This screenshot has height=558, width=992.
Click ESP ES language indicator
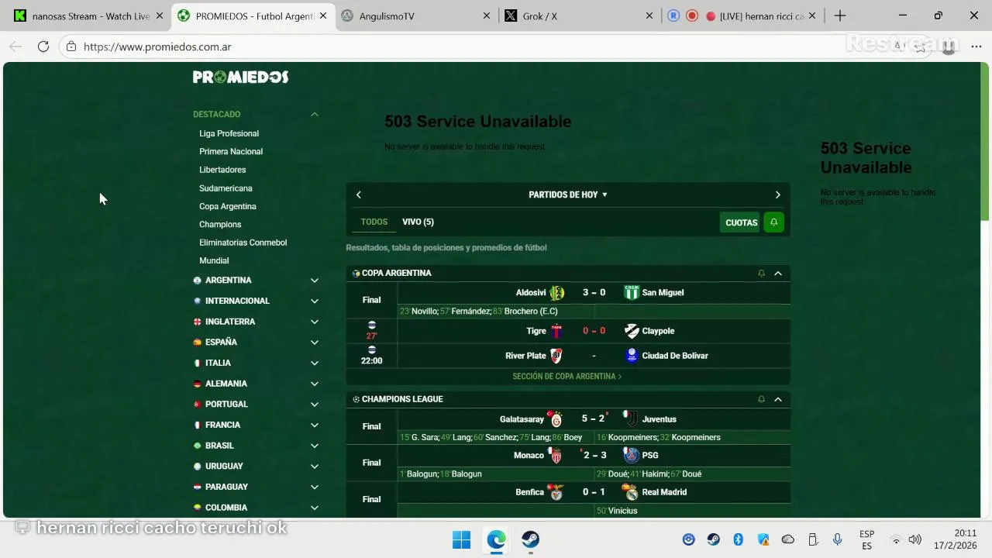pos(866,539)
